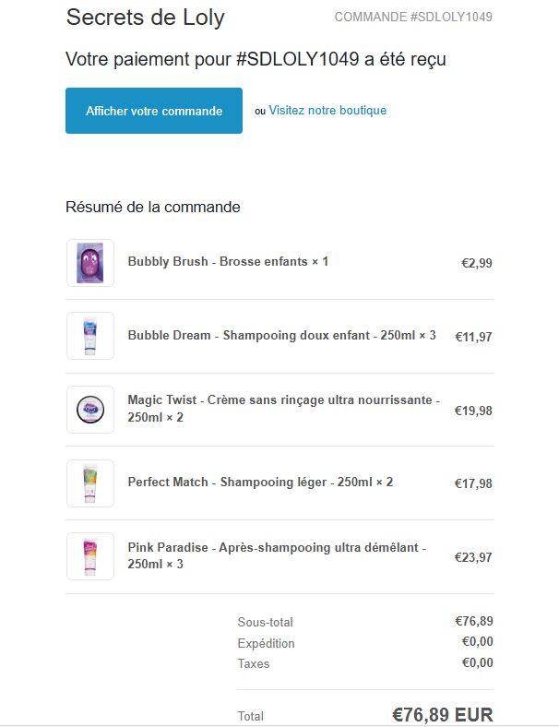This screenshot has width=559, height=727.
Task: Click the Bubble Dream shampoo thumbnail
Action: 90,336
